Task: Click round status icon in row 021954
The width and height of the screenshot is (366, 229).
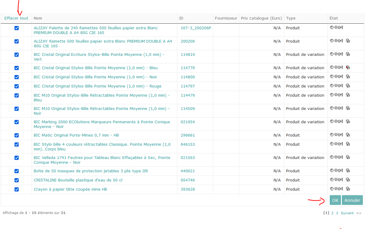Action: 332,121
